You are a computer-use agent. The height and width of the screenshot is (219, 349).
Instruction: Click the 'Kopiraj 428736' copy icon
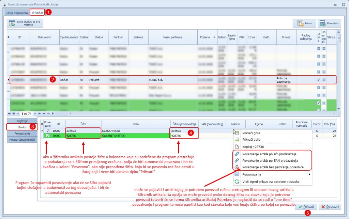pyautogui.click(x=236, y=147)
